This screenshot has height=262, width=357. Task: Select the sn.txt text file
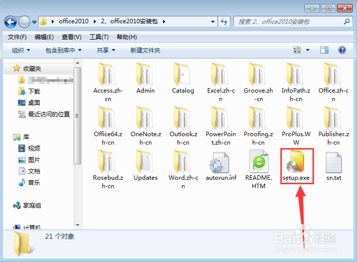pyautogui.click(x=333, y=166)
